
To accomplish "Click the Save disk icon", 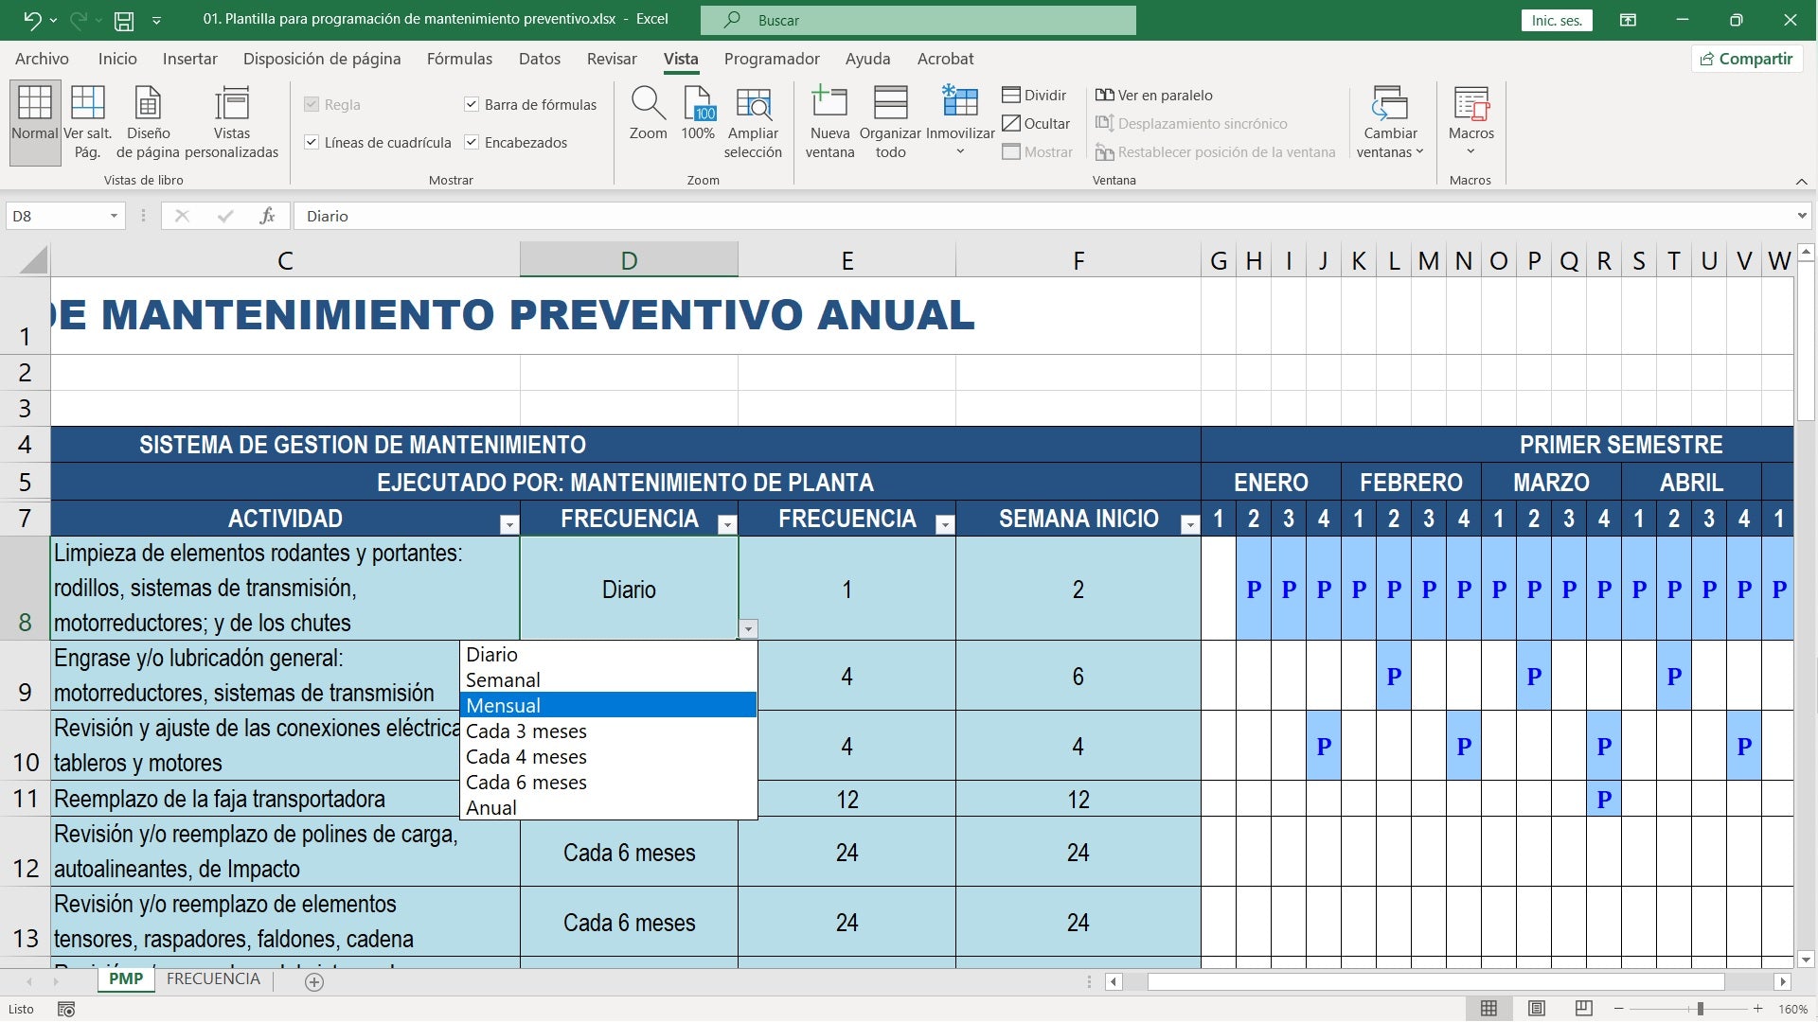I will coord(123,20).
